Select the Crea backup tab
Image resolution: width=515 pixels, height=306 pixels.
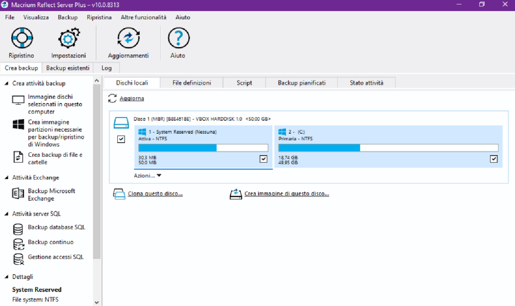pyautogui.click(x=21, y=68)
